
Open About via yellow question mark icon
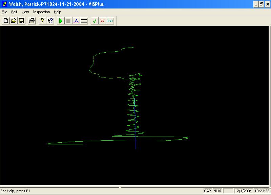coord(42,21)
